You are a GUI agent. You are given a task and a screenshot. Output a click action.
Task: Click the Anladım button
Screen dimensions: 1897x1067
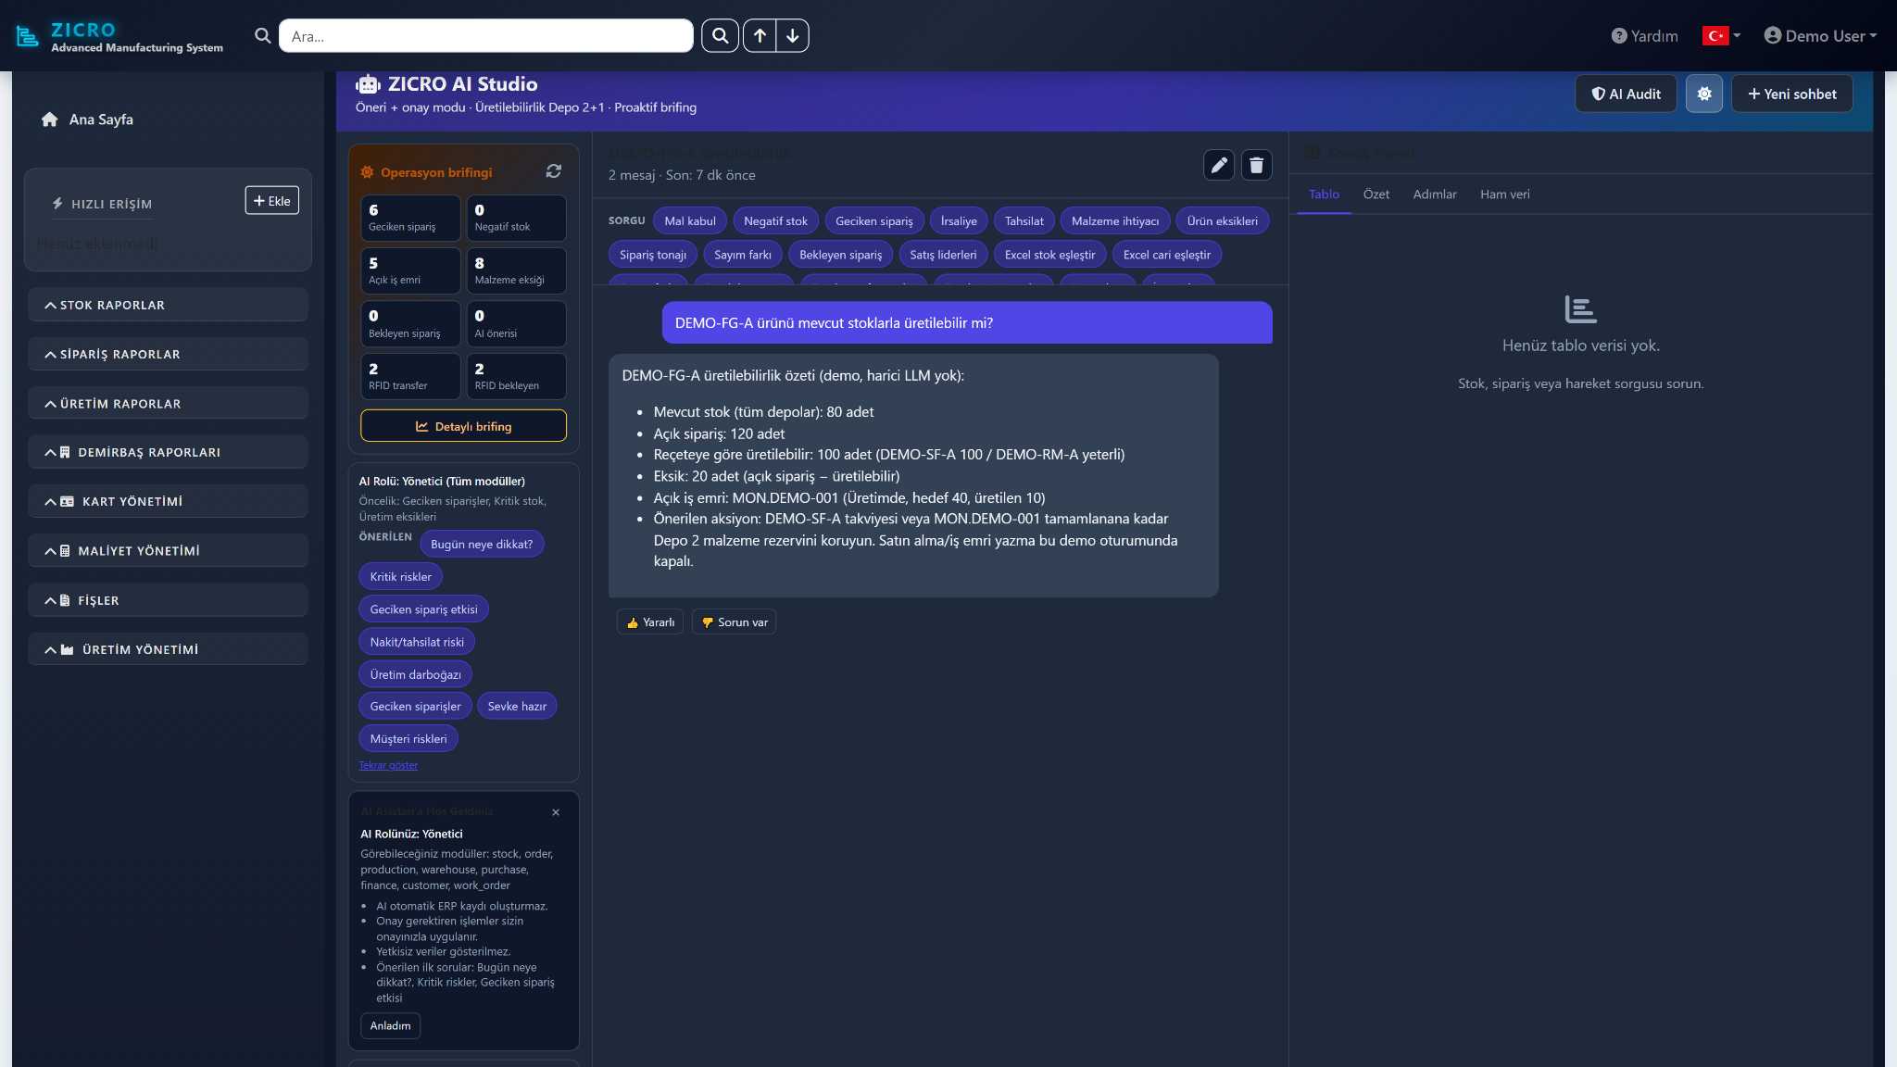(390, 1025)
